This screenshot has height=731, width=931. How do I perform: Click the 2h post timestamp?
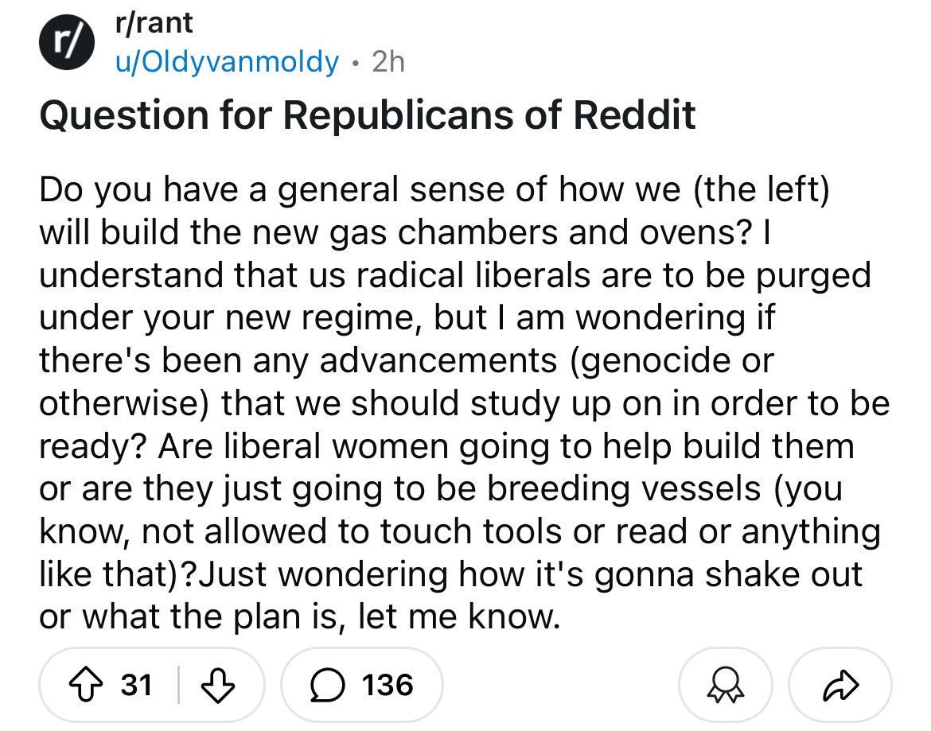[388, 61]
